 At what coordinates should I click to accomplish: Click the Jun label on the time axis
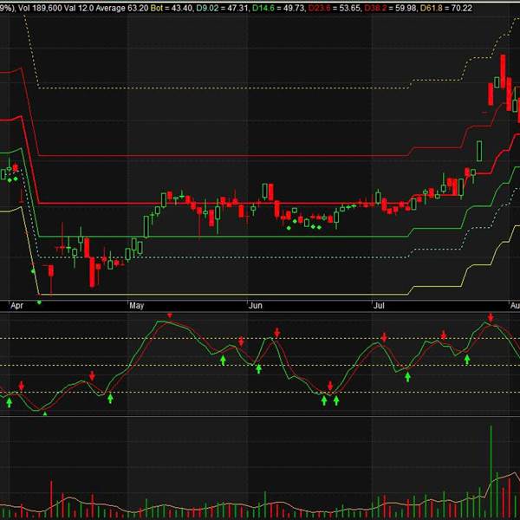click(256, 305)
